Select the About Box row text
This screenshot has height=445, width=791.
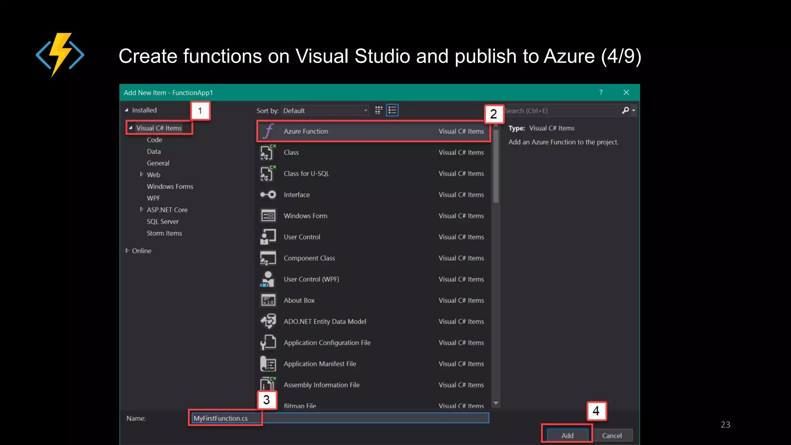click(299, 300)
